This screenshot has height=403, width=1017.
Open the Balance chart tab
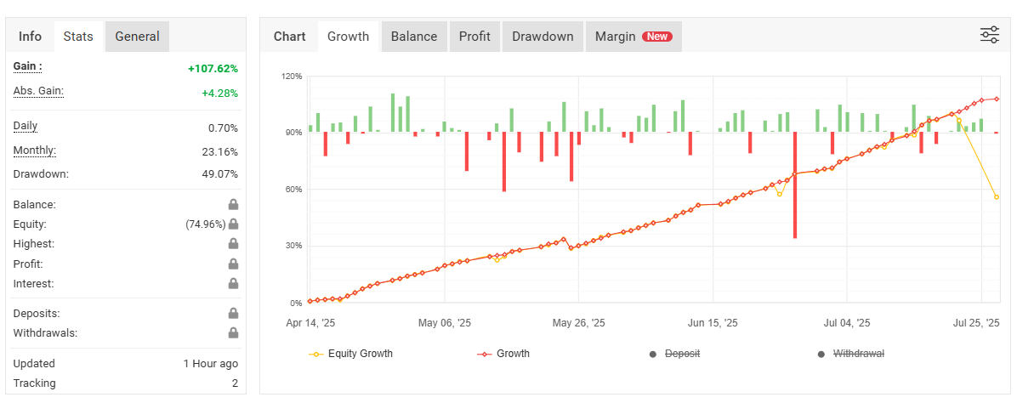tap(414, 37)
